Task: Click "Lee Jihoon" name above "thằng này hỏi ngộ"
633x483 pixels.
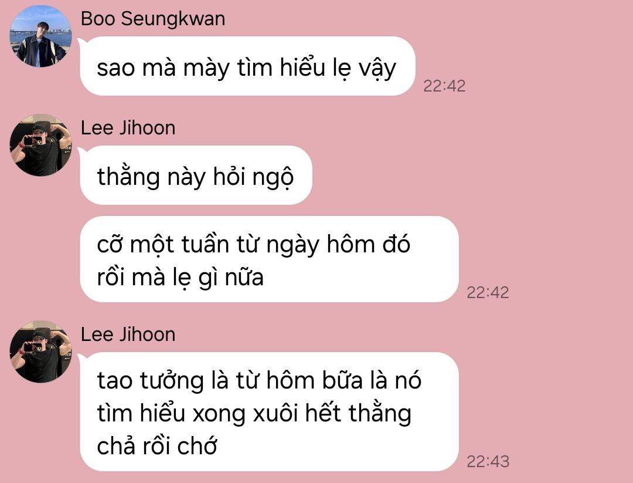Action: point(128,128)
